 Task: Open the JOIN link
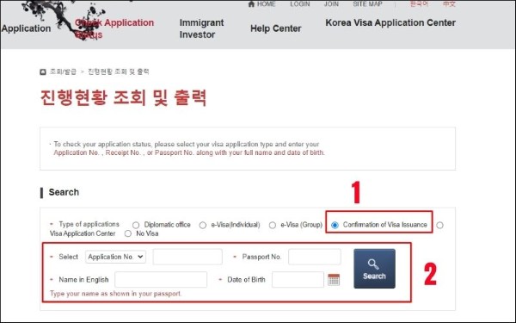pos(331,4)
